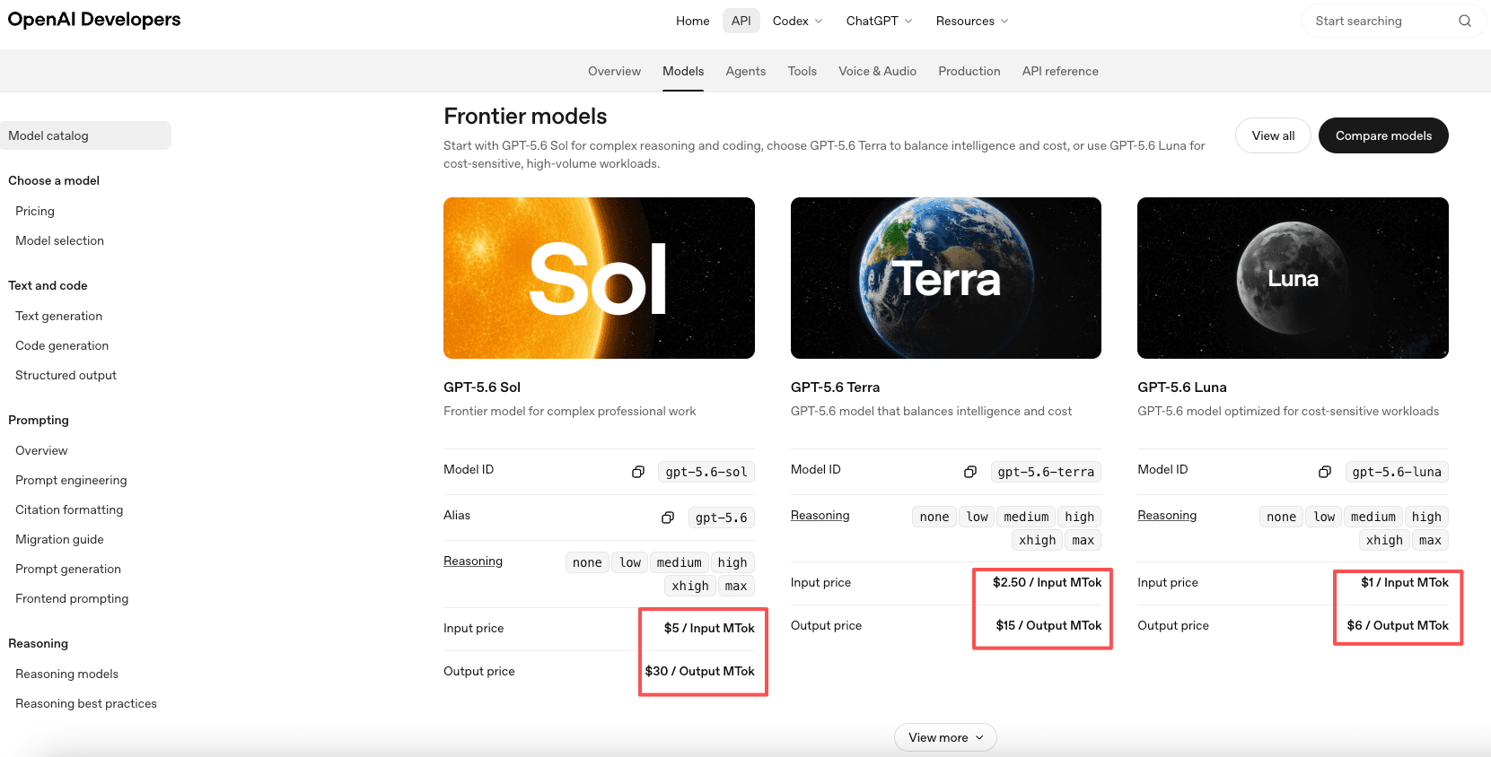Screen dimensions: 1491x757
Task: Click the Reasoning link under Terra
Action: coord(820,515)
